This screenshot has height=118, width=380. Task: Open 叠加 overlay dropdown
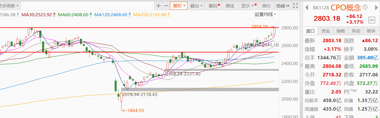click(196, 5)
